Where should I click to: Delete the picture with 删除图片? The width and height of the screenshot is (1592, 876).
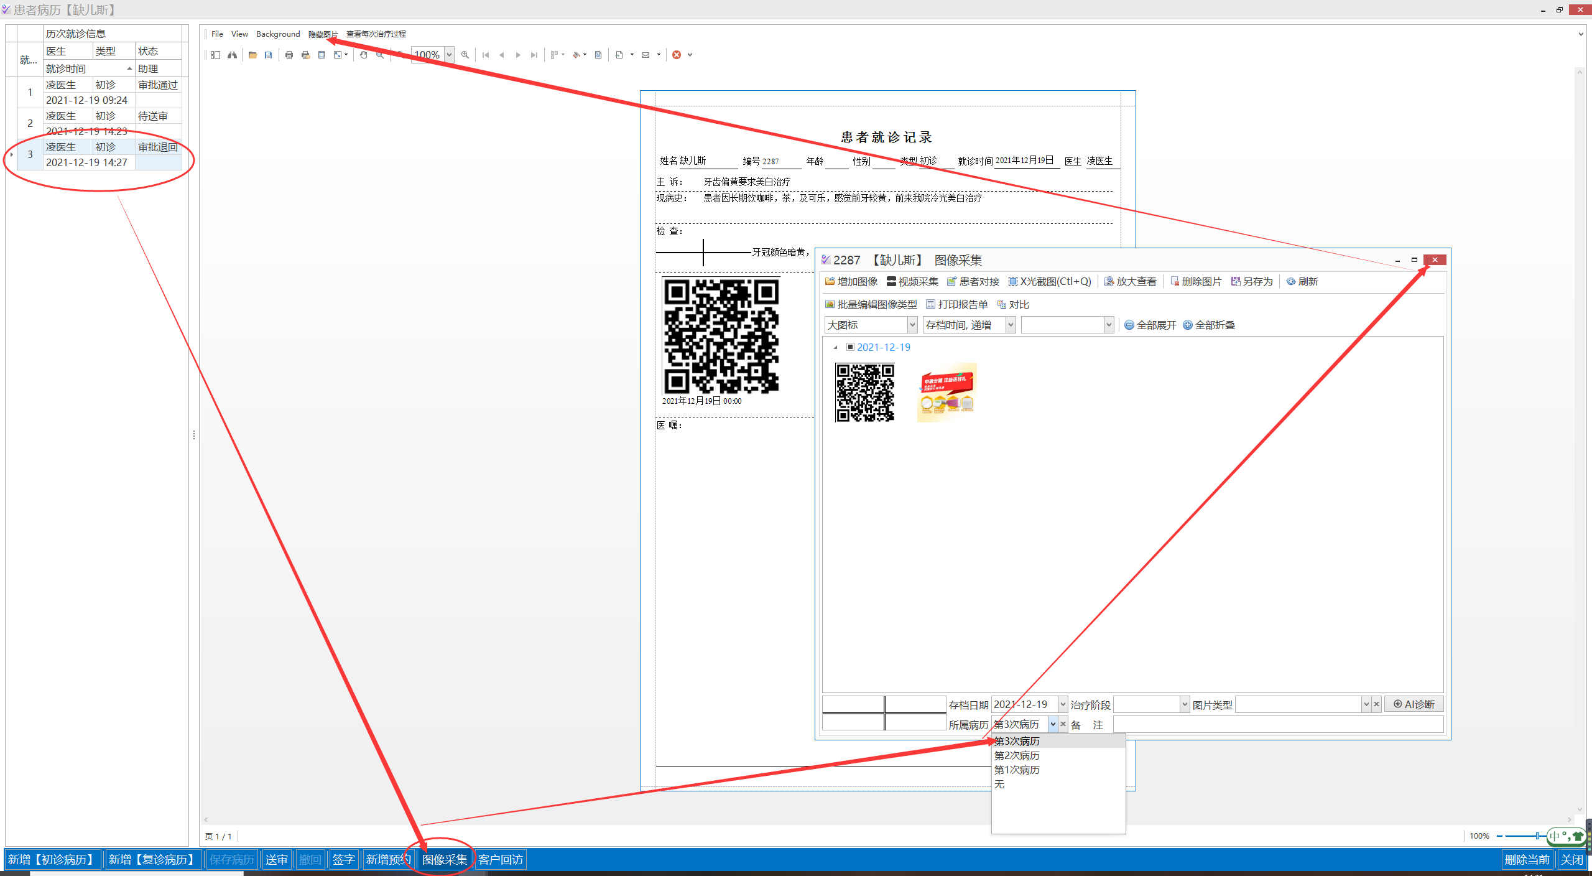1196,281
